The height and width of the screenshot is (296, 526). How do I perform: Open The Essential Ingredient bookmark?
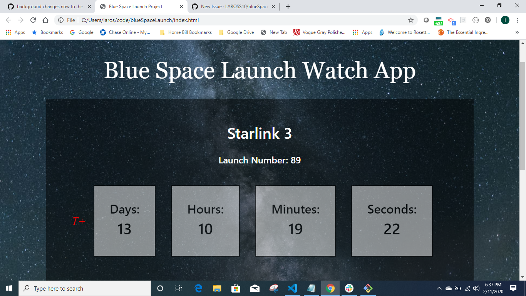pyautogui.click(x=463, y=32)
